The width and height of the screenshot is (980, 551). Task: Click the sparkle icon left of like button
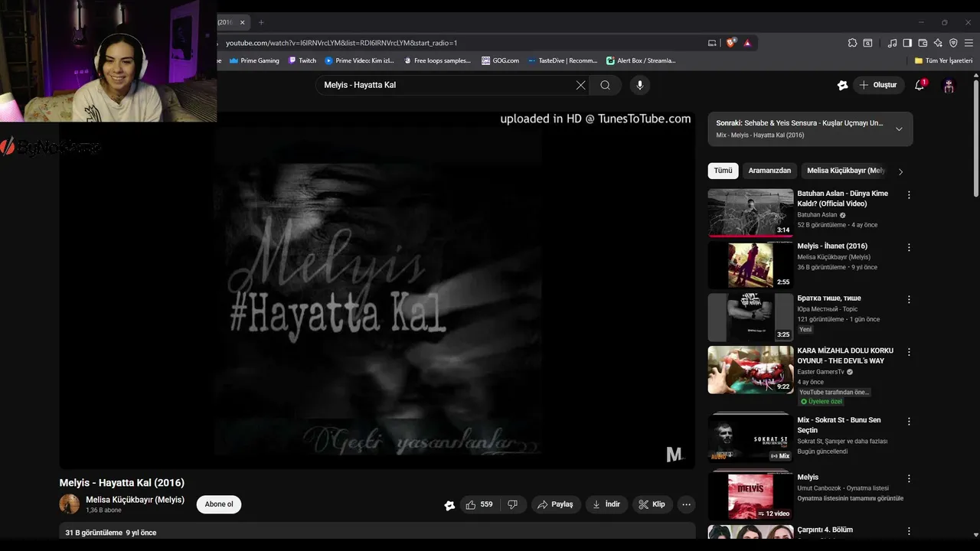tap(449, 505)
